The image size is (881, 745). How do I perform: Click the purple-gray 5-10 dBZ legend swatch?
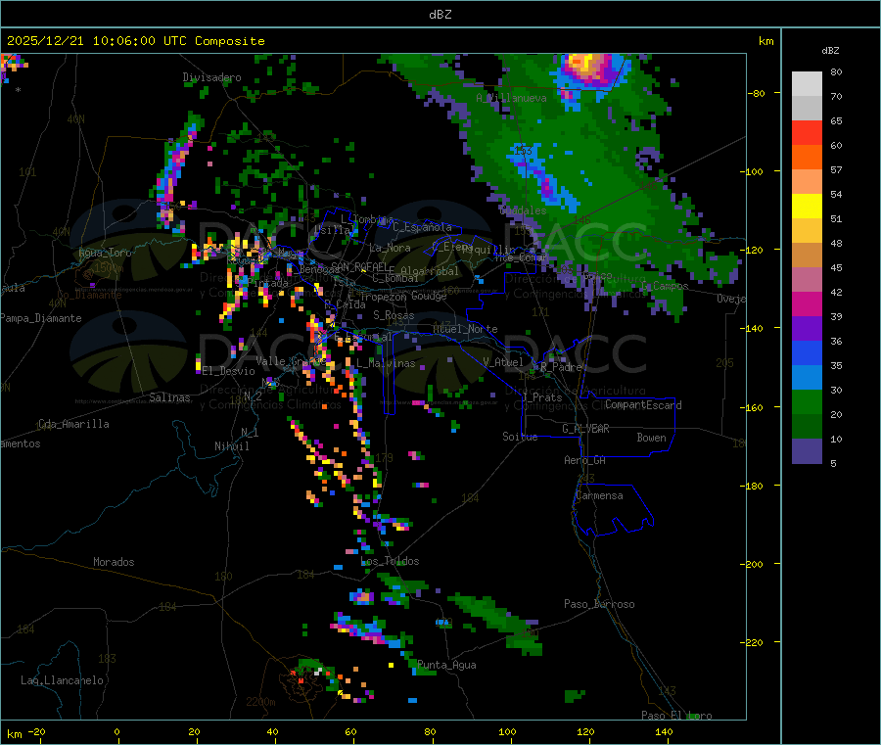[807, 451]
